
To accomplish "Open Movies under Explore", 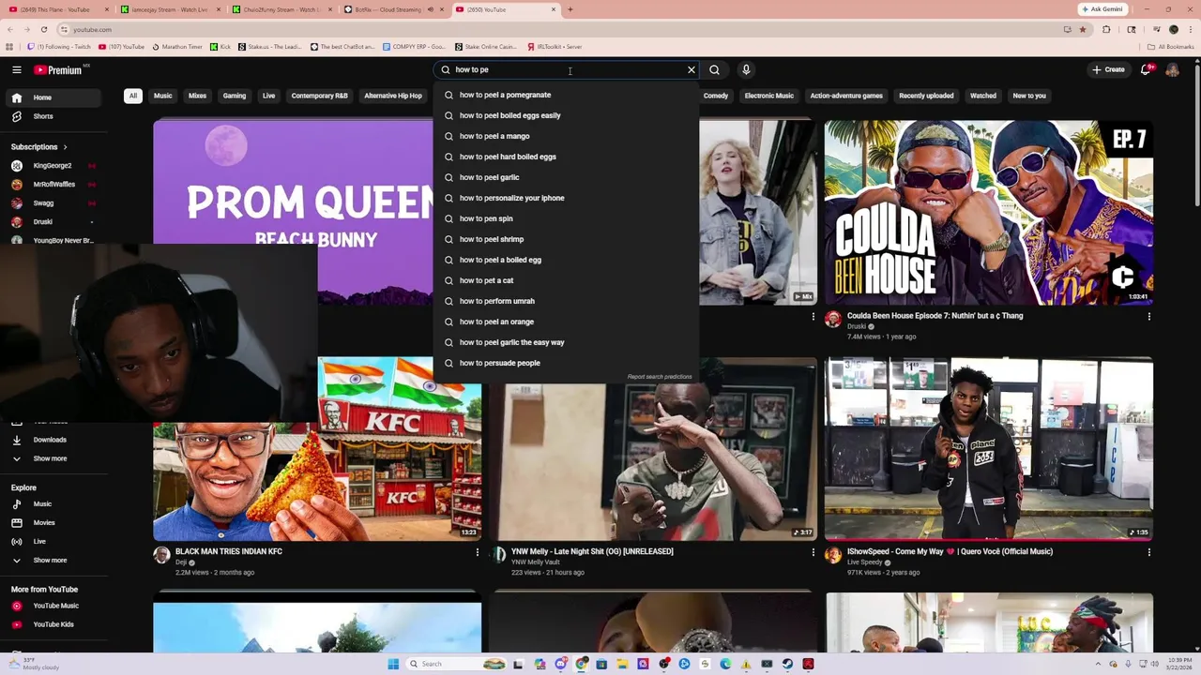I will (54, 523).
